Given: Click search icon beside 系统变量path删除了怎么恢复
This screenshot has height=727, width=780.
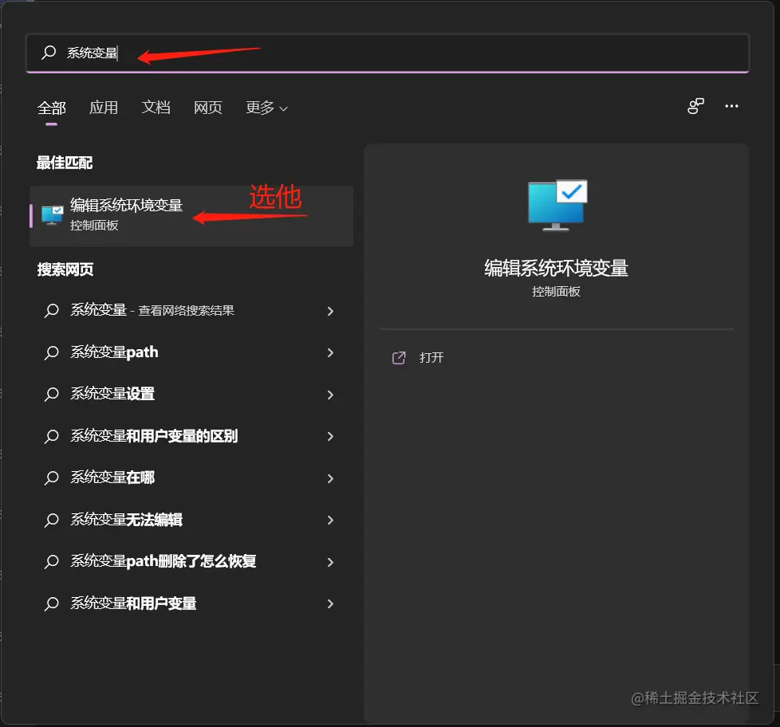Looking at the screenshot, I should [52, 562].
